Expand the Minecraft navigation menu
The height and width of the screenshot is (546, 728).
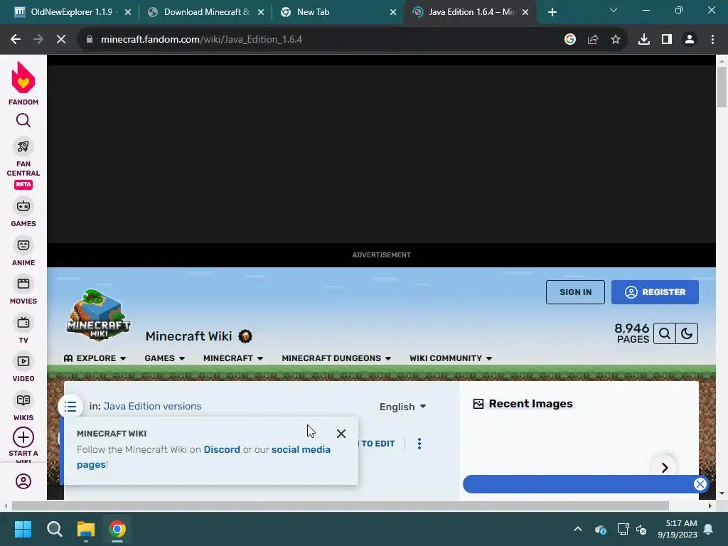click(x=233, y=358)
